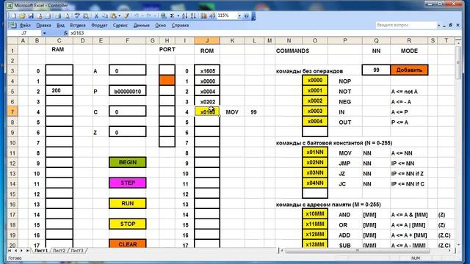Go to first sheet with tab arrow
Viewport: 470px width, 264px height.
click(x=10, y=251)
